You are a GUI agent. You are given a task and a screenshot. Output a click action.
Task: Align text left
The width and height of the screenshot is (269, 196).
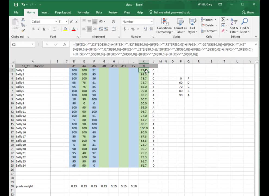84,29
